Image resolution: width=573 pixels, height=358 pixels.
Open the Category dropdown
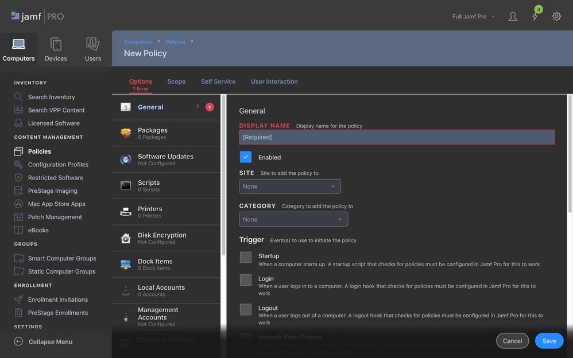pos(293,219)
